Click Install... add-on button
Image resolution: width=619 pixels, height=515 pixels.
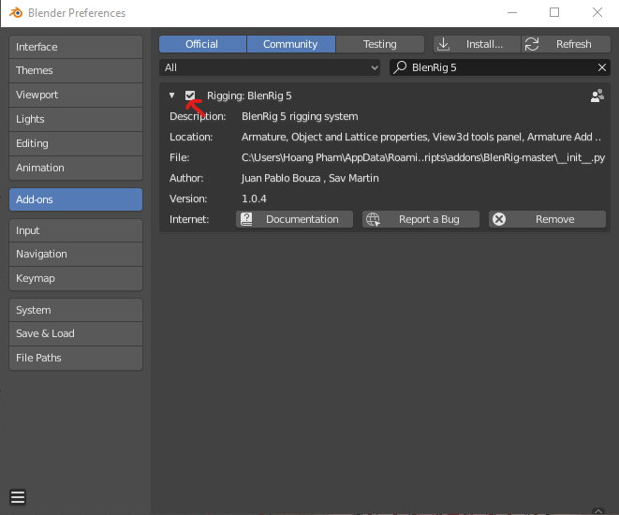(x=477, y=44)
